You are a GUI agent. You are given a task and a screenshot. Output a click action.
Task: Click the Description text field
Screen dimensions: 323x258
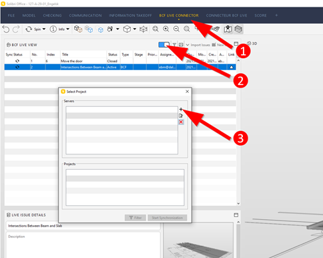point(83,245)
